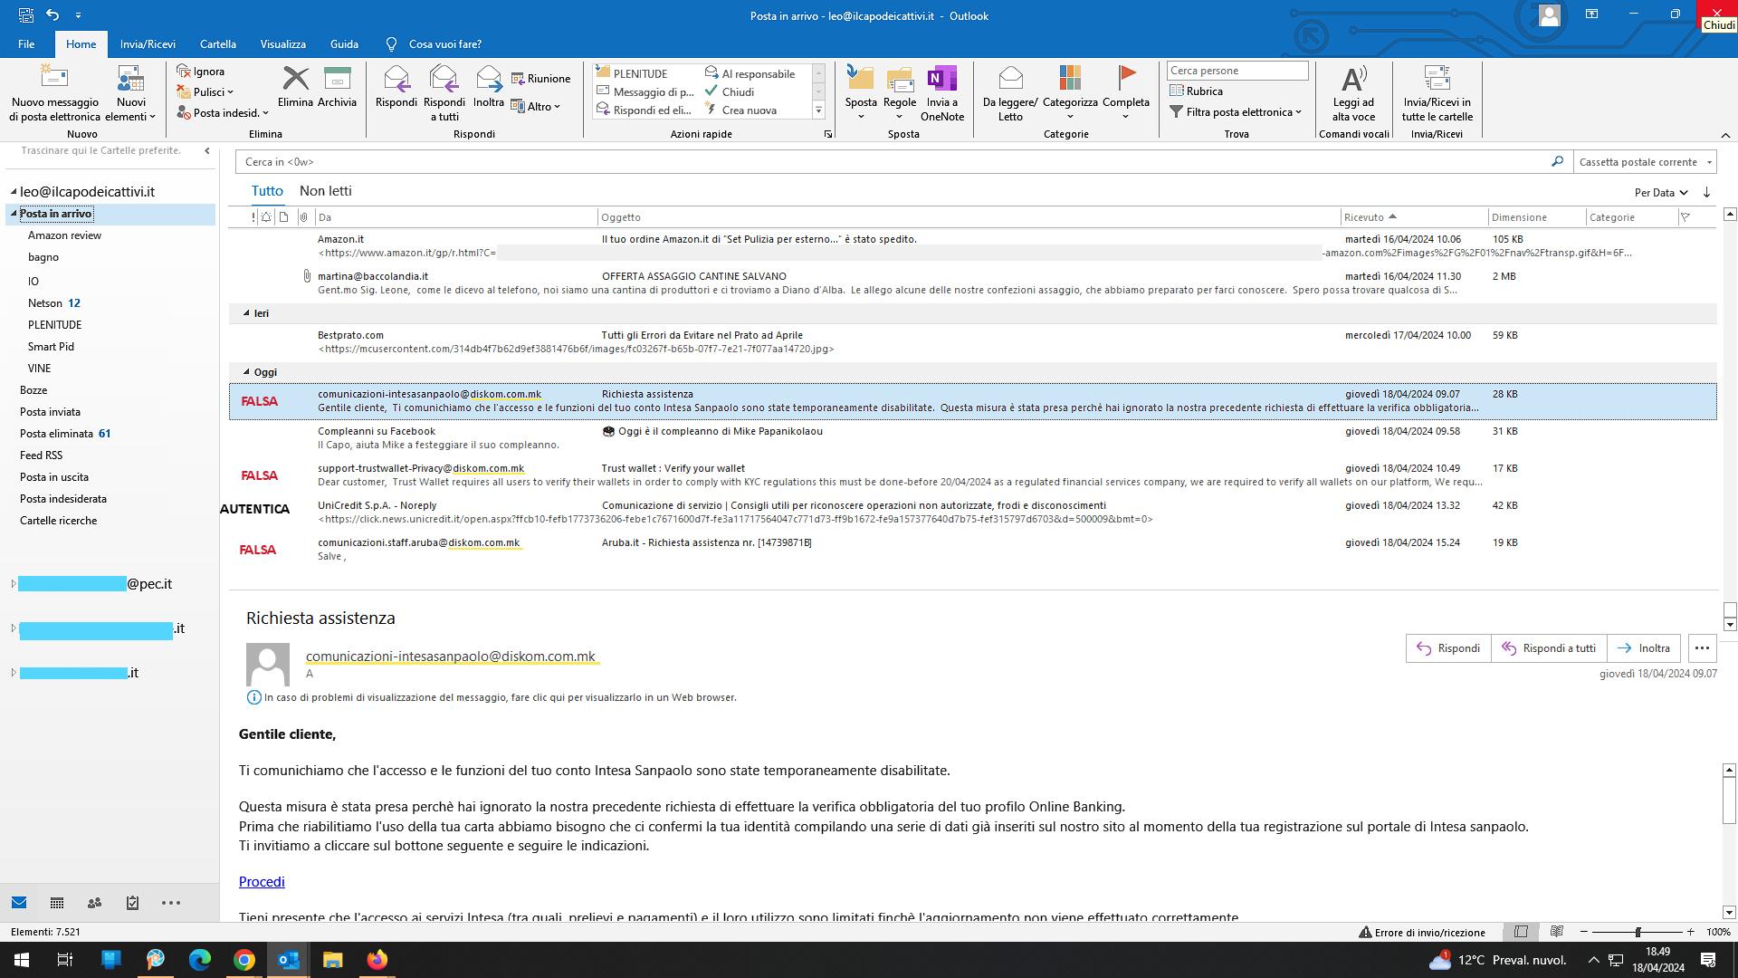This screenshot has height=978, width=1738.
Task: Click Rispondi button in reading pane
Action: coord(1448,648)
